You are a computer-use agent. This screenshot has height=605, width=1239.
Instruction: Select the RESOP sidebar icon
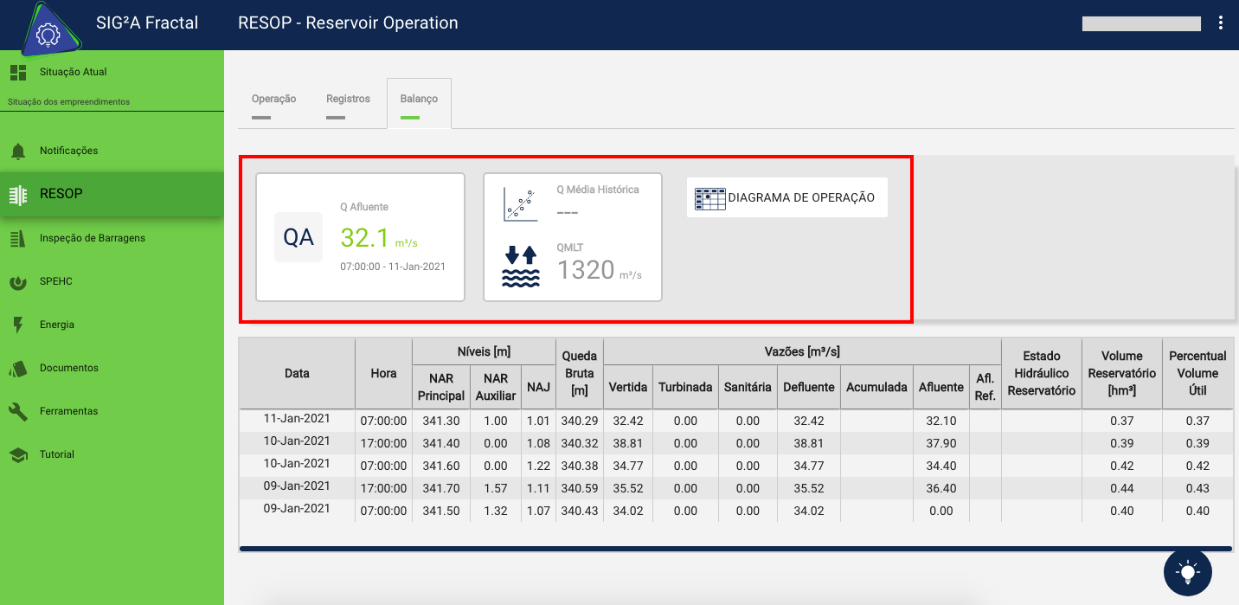[18, 194]
